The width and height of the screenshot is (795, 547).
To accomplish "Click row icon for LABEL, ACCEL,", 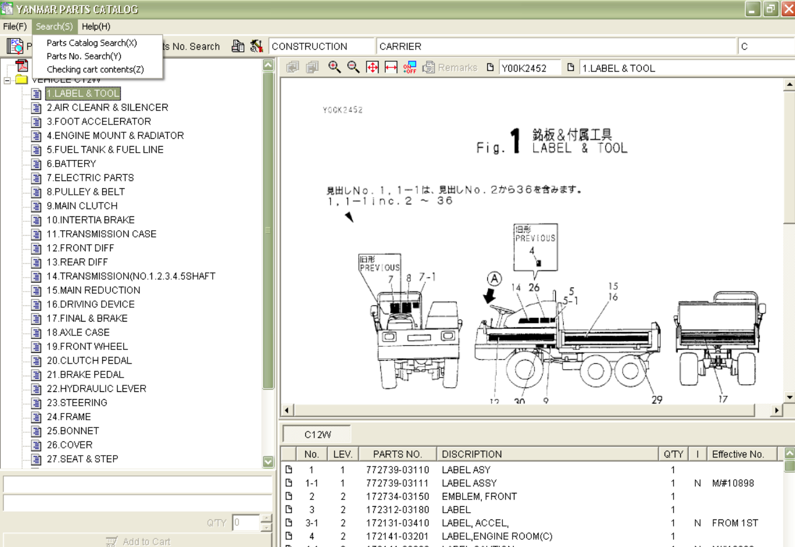I will (289, 523).
